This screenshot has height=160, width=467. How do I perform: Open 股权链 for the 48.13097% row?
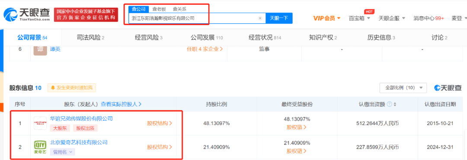296,127
